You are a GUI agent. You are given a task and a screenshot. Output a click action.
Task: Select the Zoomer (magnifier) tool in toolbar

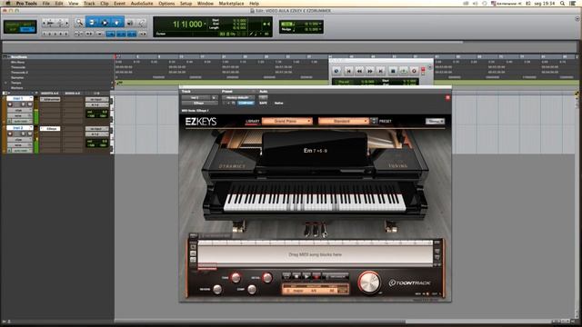pyautogui.click(x=79, y=23)
